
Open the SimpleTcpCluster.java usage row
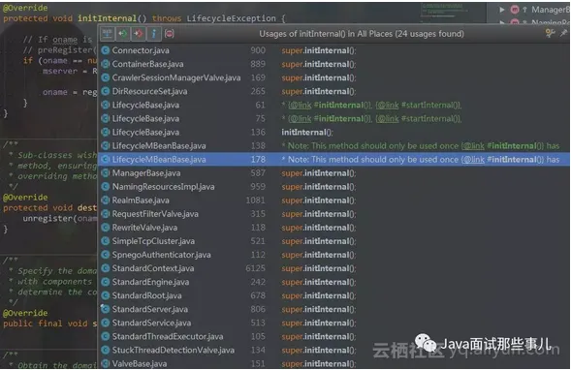coord(333,241)
